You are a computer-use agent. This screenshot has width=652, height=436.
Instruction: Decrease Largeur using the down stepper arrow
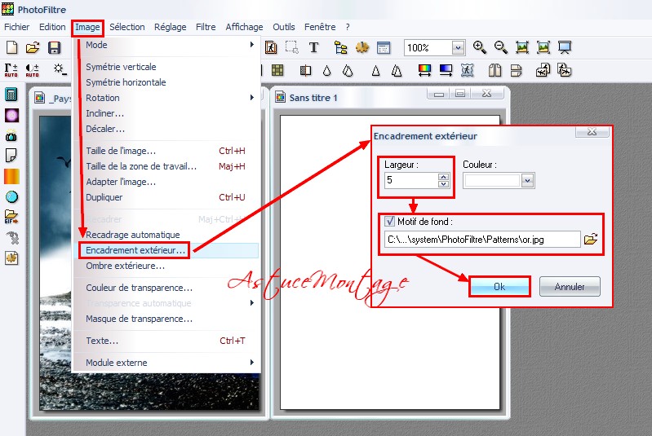pyautogui.click(x=444, y=184)
